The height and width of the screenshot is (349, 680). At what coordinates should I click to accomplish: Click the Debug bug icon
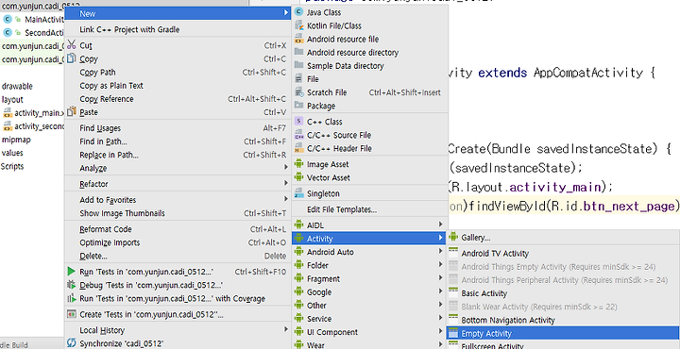tap(72, 285)
